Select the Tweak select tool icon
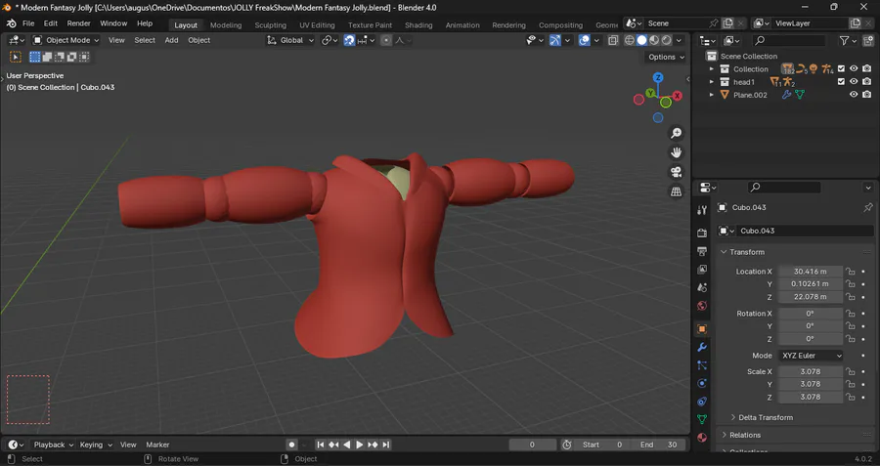 16,57
